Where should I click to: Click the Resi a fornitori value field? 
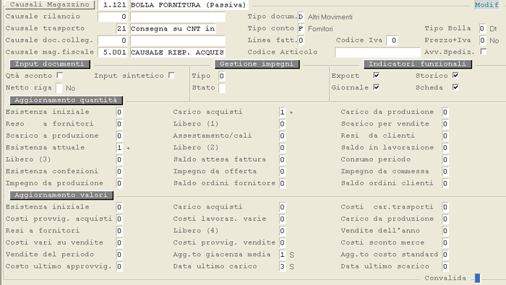point(119,231)
